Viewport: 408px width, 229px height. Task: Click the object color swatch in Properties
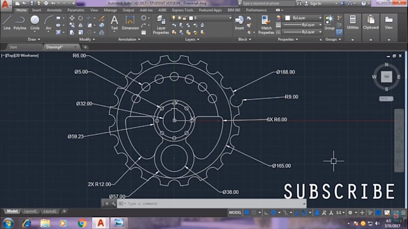pyautogui.click(x=287, y=18)
